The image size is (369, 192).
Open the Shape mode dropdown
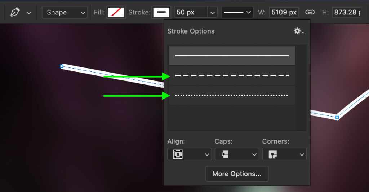[x=65, y=12]
